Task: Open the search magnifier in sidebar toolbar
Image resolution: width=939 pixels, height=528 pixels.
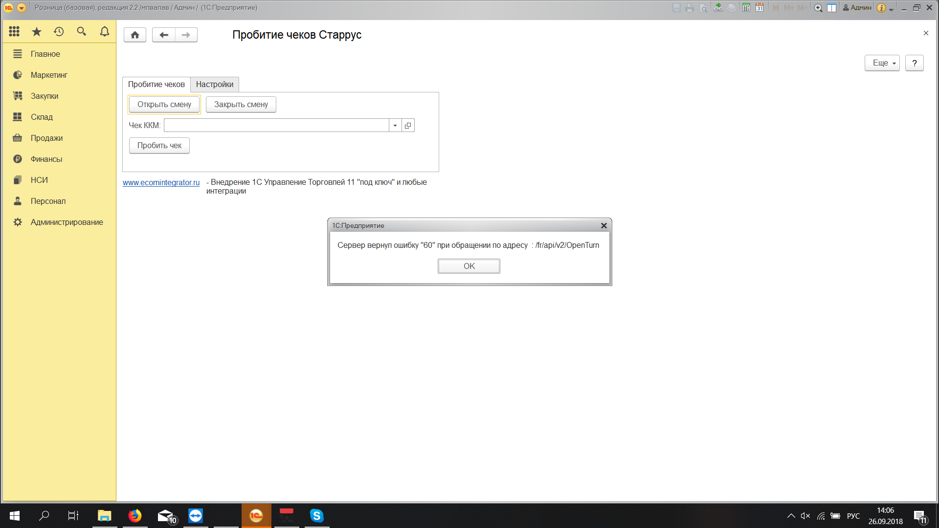Action: pyautogui.click(x=82, y=32)
